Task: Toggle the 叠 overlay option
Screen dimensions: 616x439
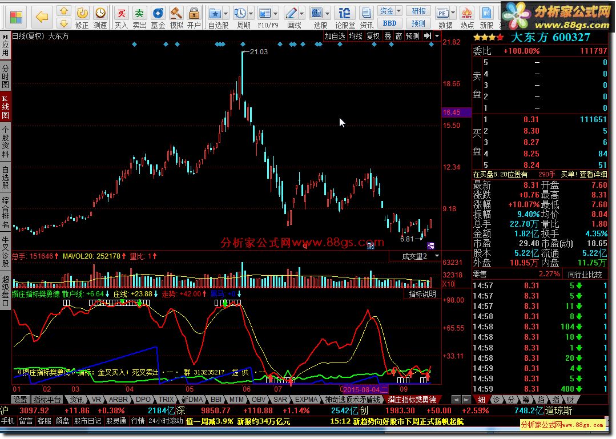Action: 388,36
